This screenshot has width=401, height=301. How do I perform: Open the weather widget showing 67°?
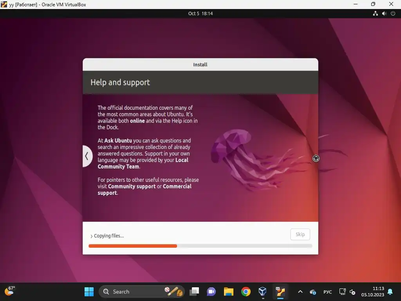coord(10,291)
